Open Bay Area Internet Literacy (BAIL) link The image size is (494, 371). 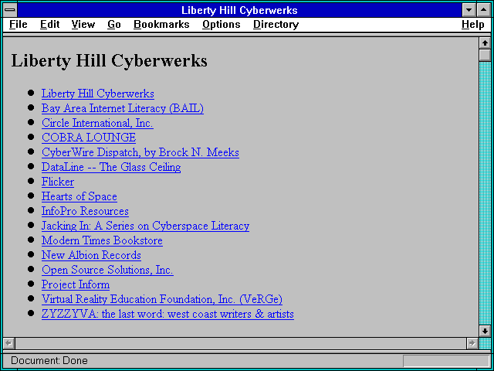click(123, 108)
